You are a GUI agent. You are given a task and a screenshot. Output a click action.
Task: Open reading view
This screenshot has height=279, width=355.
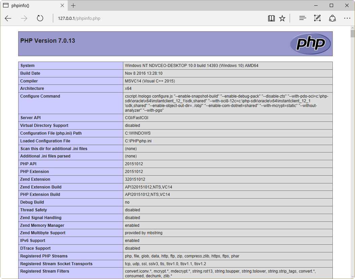click(271, 18)
